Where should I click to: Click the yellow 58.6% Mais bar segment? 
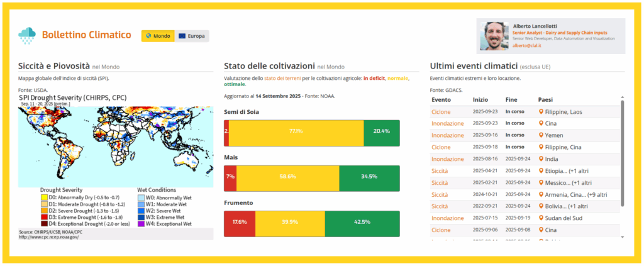click(x=287, y=177)
